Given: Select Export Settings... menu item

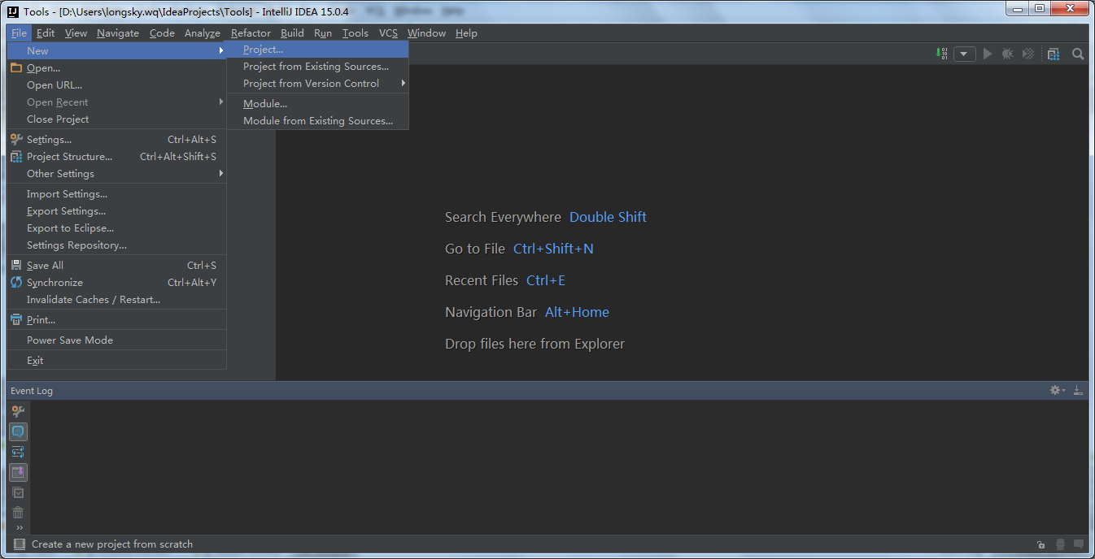Looking at the screenshot, I should pos(116,211).
